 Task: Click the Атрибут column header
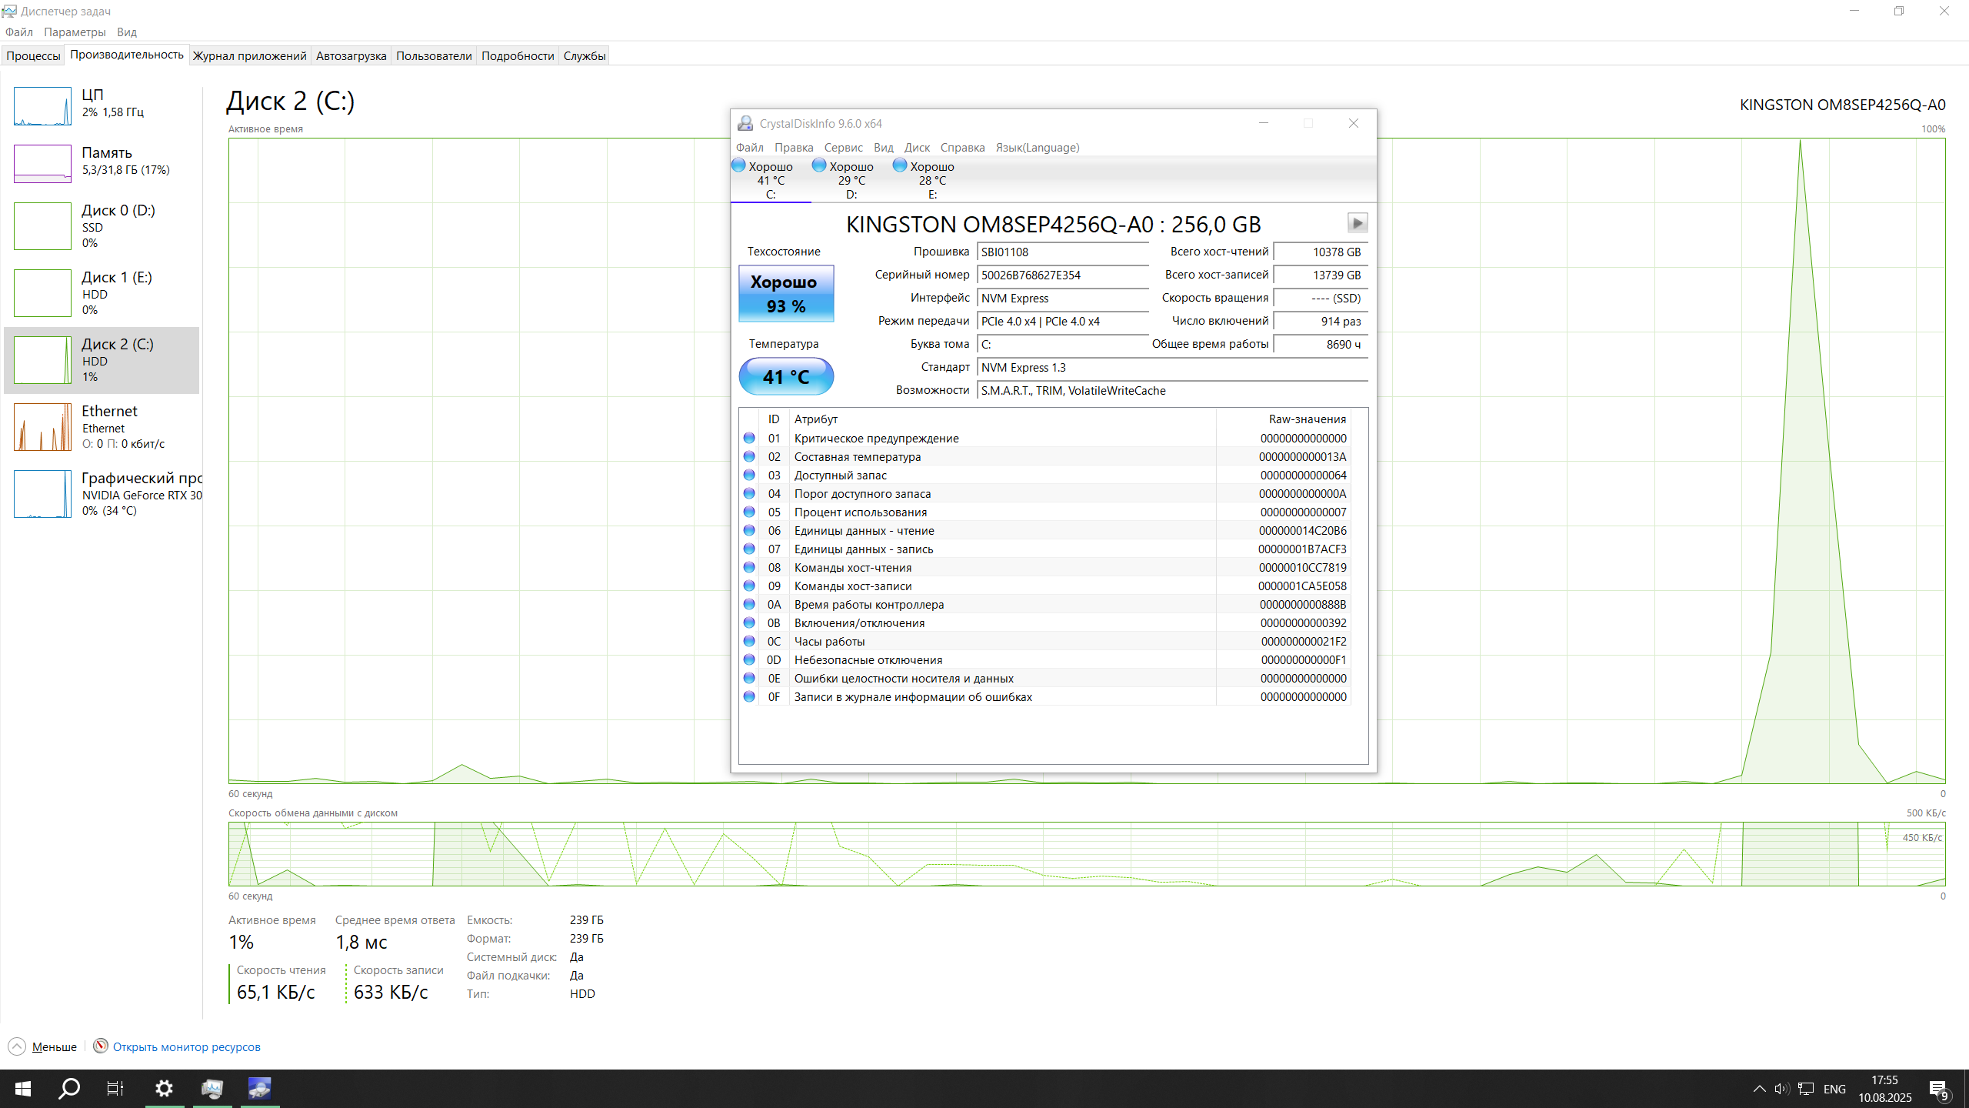click(1002, 419)
